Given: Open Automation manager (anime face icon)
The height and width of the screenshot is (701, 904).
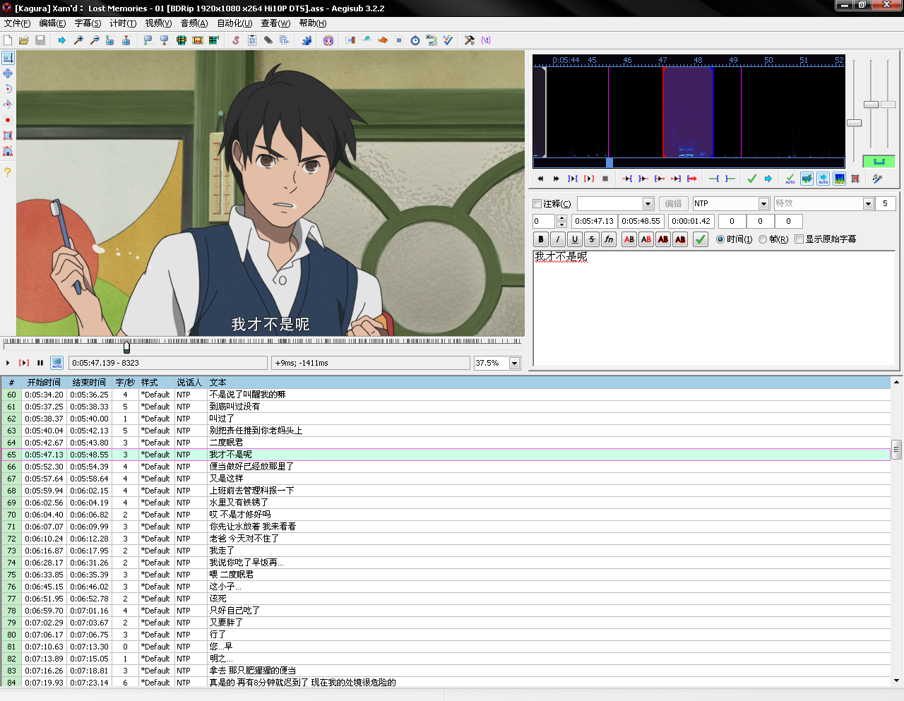Looking at the screenshot, I should (328, 40).
